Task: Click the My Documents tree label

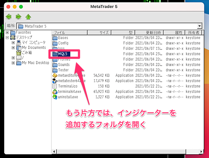Action: coord(34,47)
